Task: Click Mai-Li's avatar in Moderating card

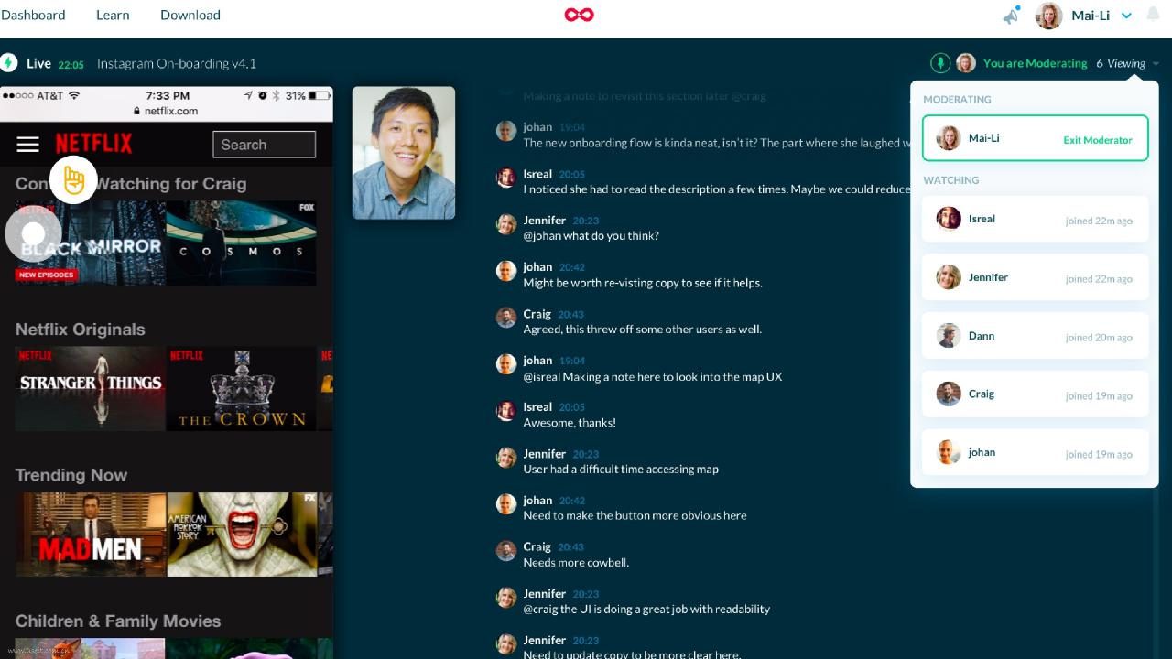Action: tap(949, 138)
